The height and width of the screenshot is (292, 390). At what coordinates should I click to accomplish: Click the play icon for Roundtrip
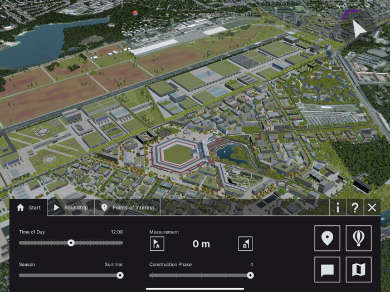coord(56,207)
